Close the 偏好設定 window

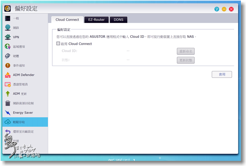[x=231, y=9]
